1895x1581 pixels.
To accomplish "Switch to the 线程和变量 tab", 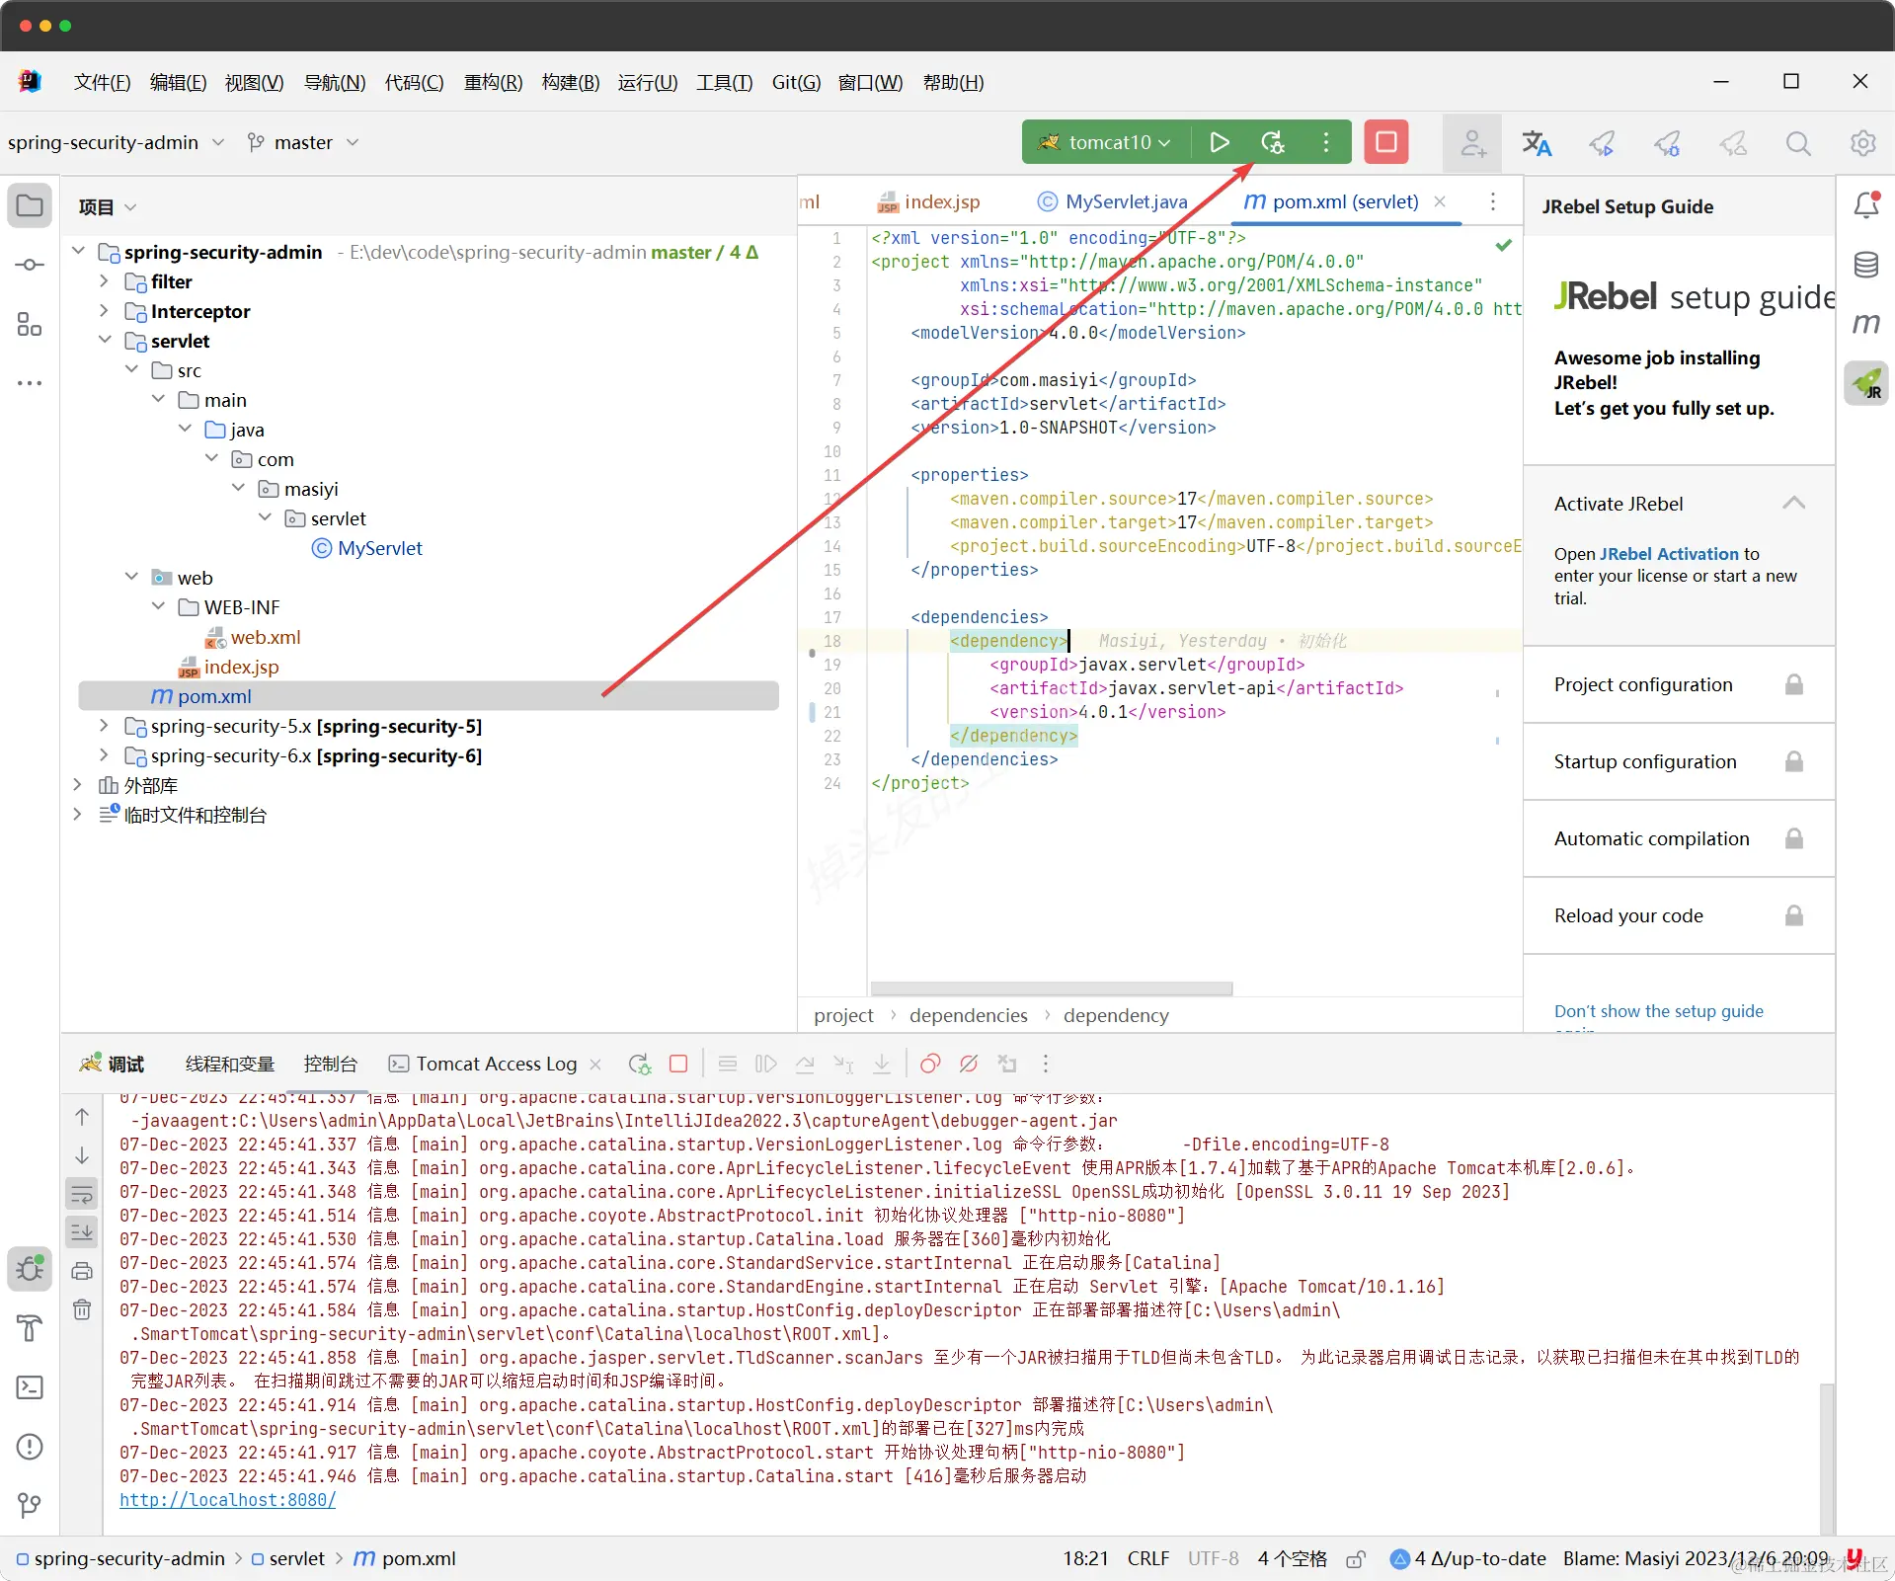I will [x=229, y=1064].
